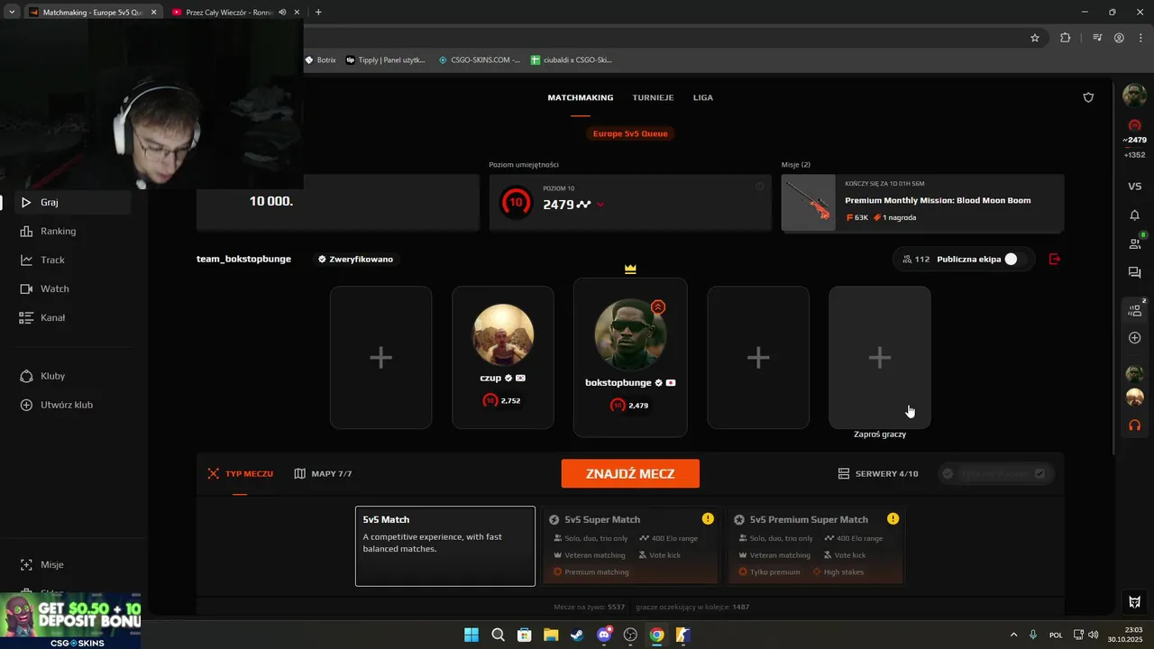The height and width of the screenshot is (649, 1154).
Task: Open the Tipply bookmark
Action: click(x=386, y=60)
